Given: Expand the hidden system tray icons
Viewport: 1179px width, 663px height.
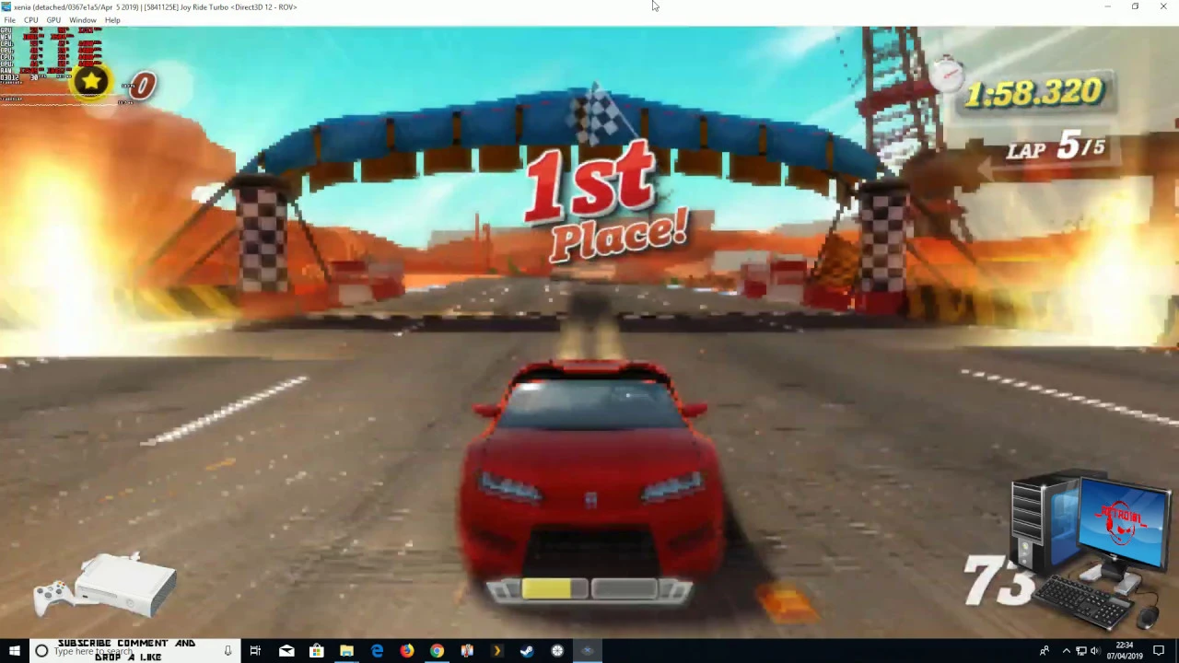Looking at the screenshot, I should pyautogui.click(x=1066, y=651).
